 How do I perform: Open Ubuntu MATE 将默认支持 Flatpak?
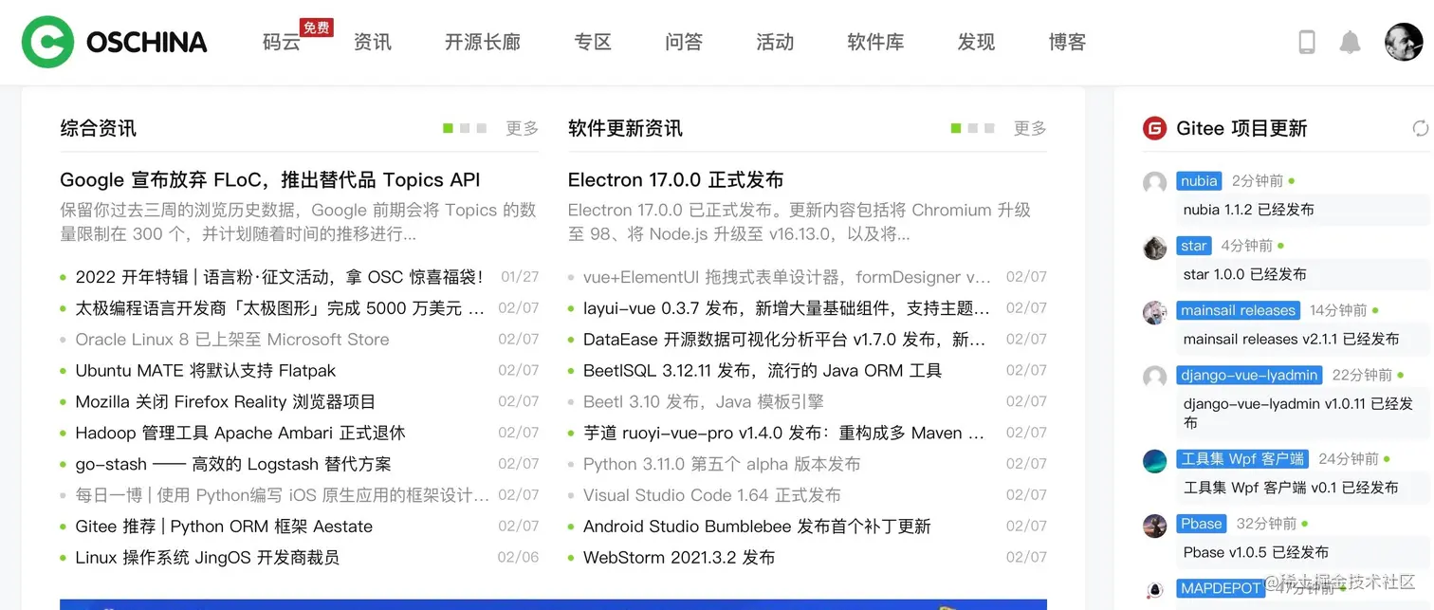[x=206, y=371]
